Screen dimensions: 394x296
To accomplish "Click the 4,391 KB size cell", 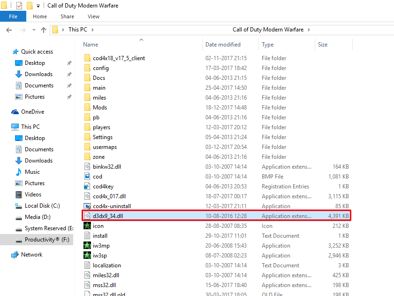I will pos(338,216).
